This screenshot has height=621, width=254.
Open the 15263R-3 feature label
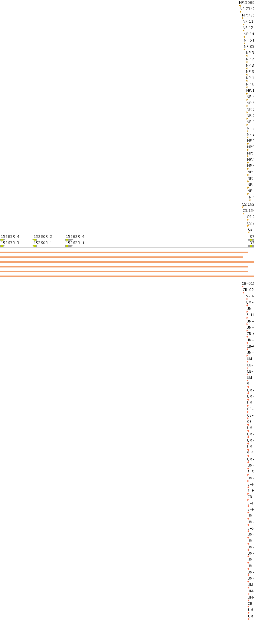[10, 243]
